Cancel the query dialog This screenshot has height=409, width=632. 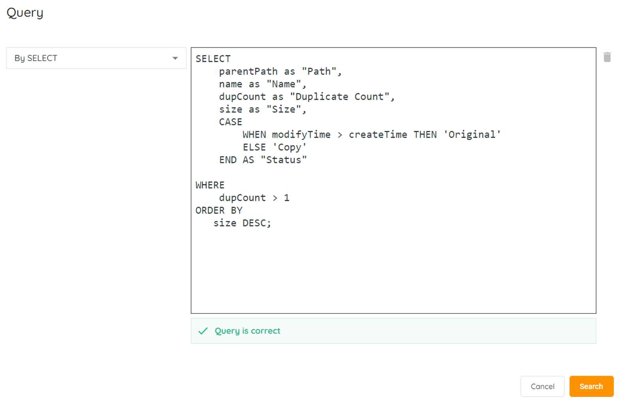pyautogui.click(x=542, y=386)
